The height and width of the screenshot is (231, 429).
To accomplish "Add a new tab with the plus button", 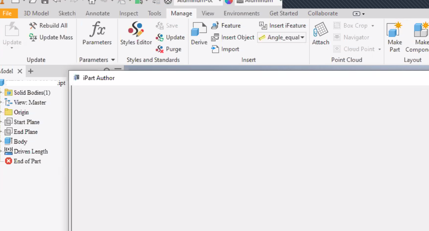I will tap(30, 71).
